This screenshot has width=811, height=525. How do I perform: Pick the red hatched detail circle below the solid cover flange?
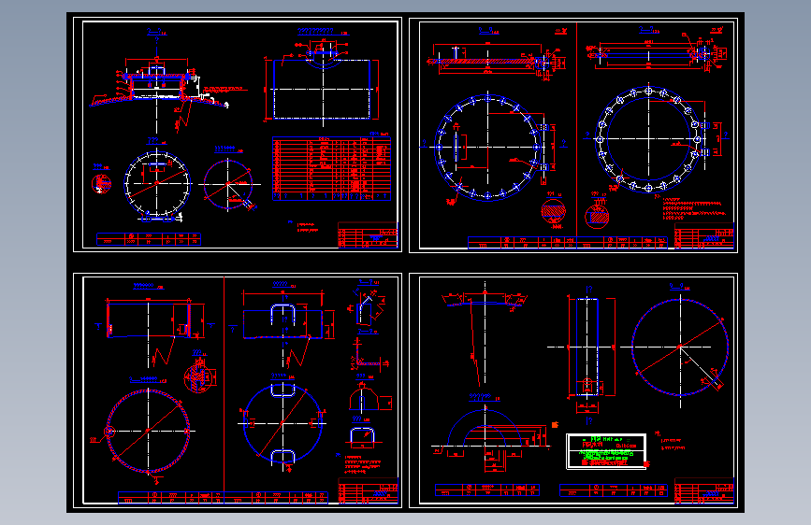coord(554,211)
